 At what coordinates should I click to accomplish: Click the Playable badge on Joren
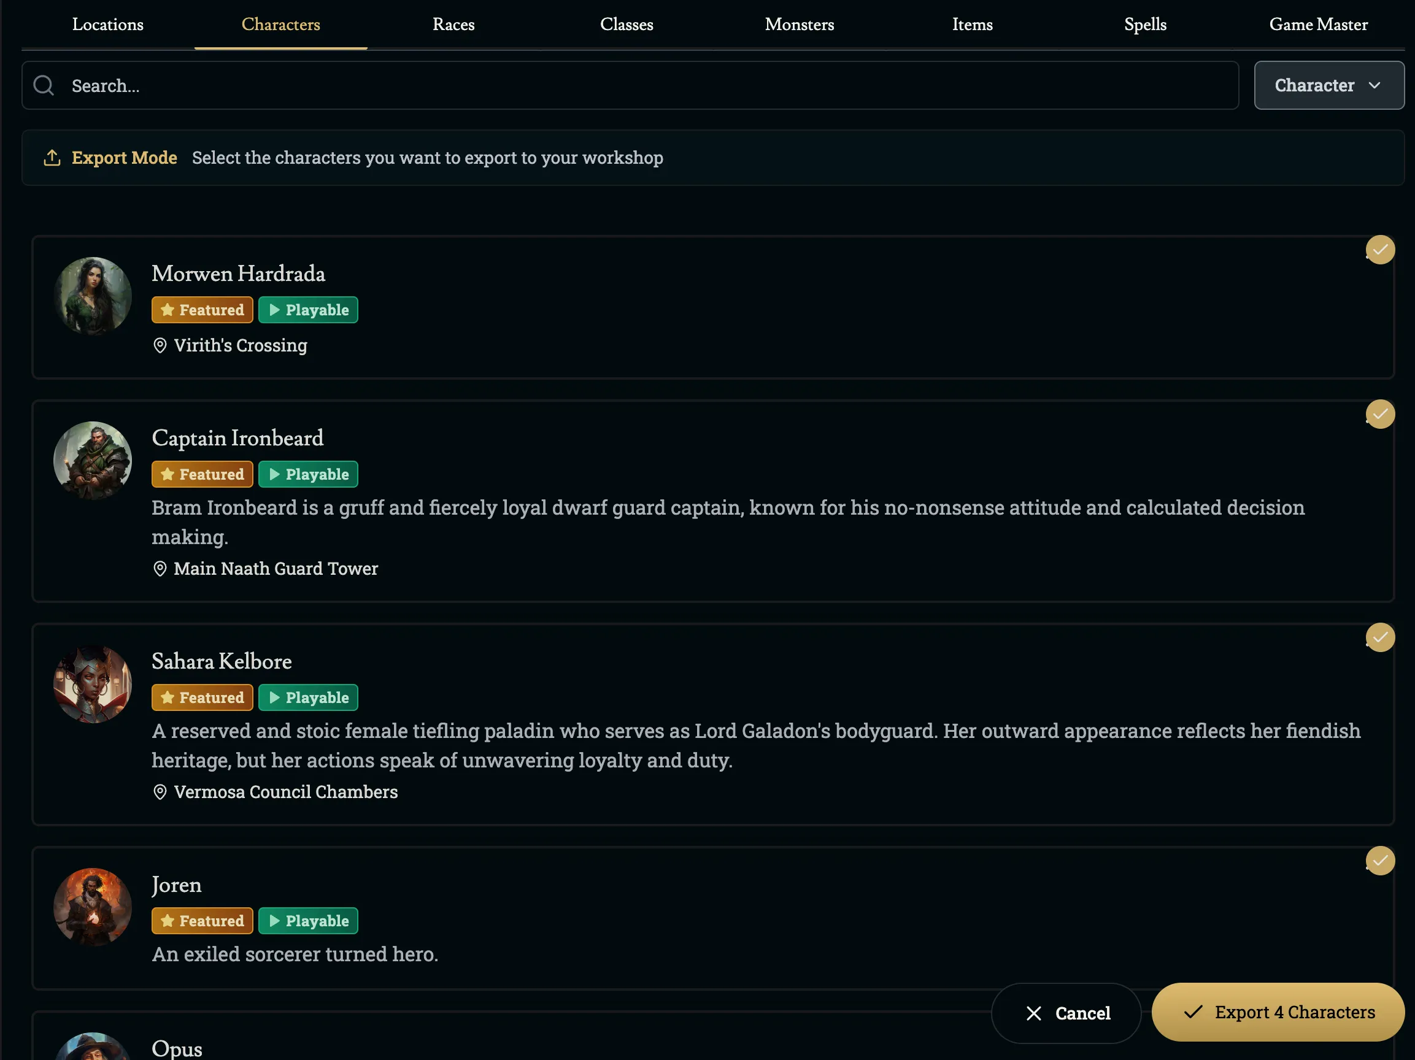[x=307, y=921]
